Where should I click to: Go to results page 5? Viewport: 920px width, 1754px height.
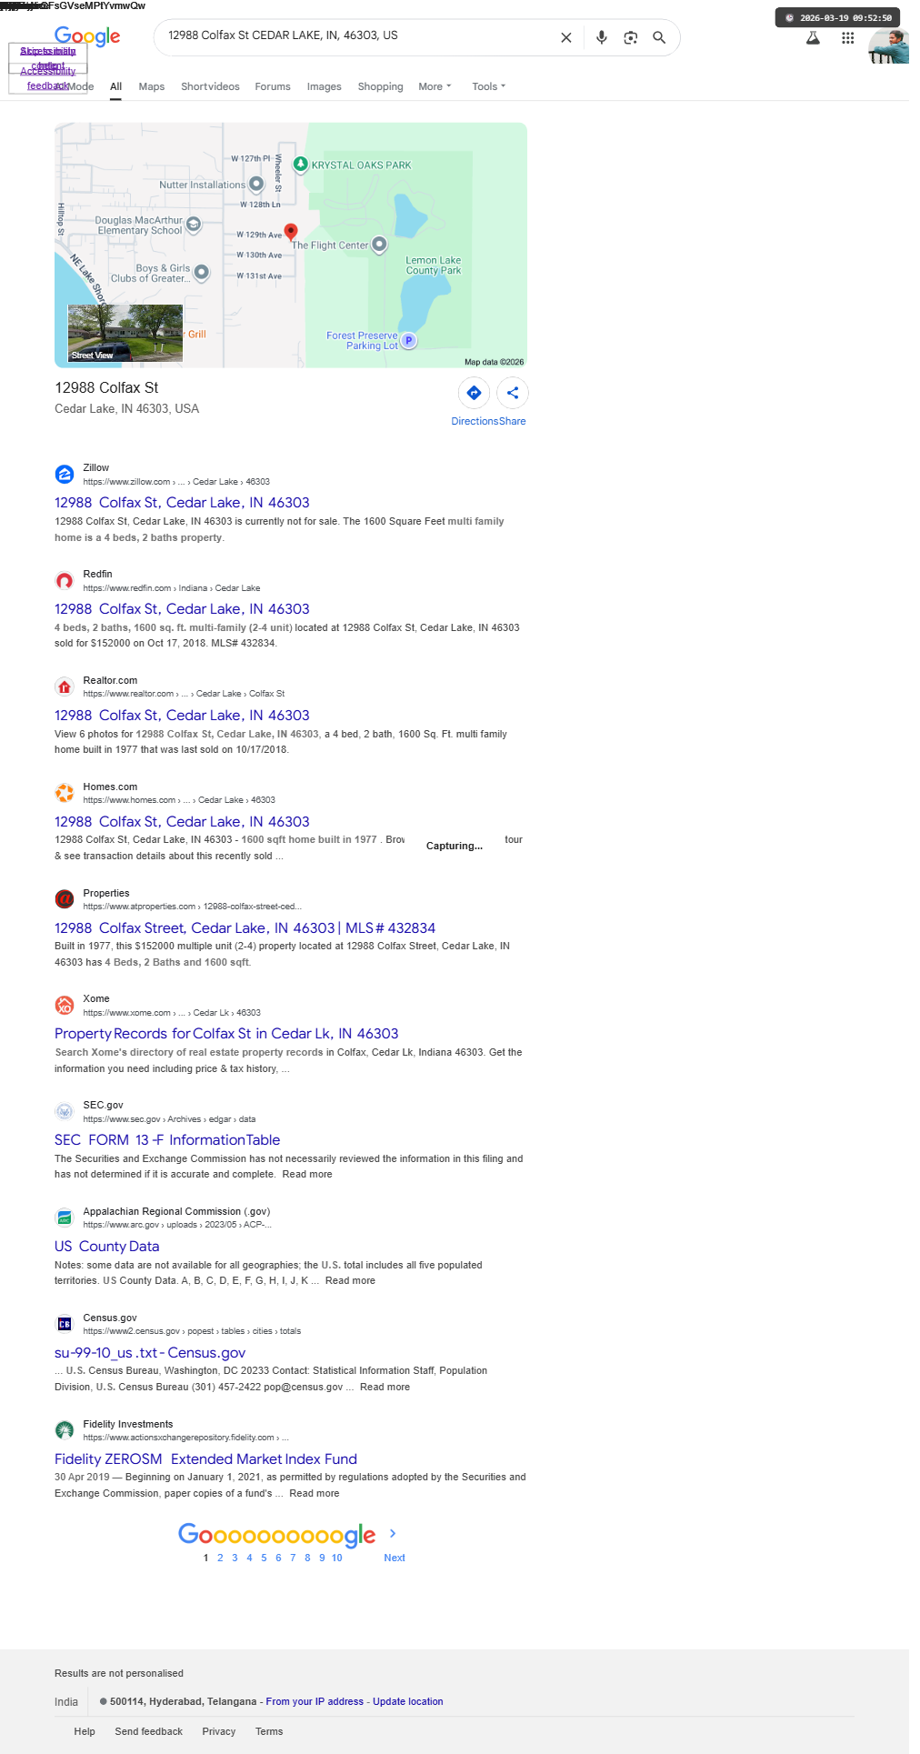pos(264,1558)
